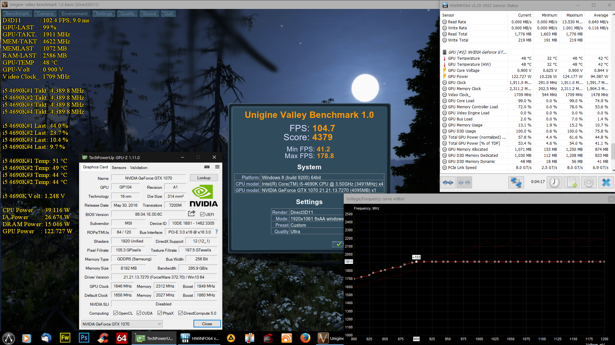Screen dimensions: 615x345
Task: Open the Camera menu in Valley Benchmark
Action: click(x=45, y=14)
